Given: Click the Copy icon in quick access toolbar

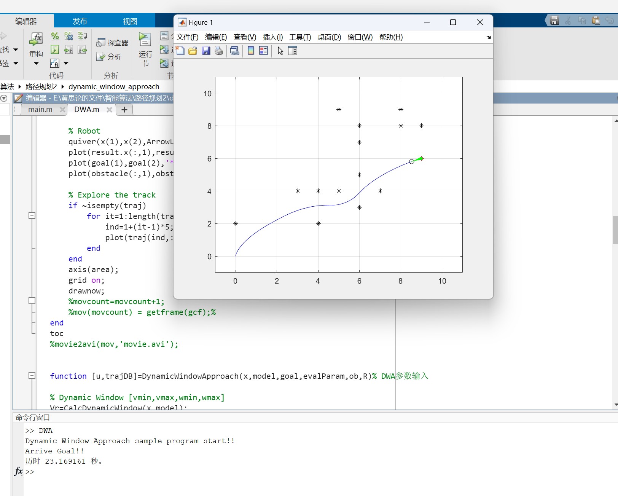Looking at the screenshot, I should (x=582, y=21).
